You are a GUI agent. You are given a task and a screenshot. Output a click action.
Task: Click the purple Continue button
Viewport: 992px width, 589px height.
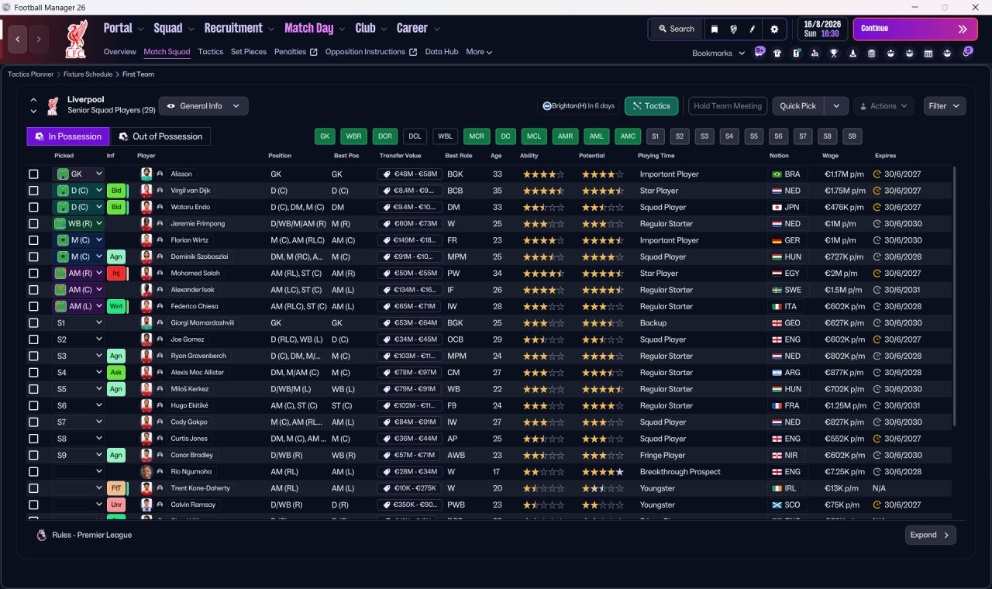coord(915,29)
